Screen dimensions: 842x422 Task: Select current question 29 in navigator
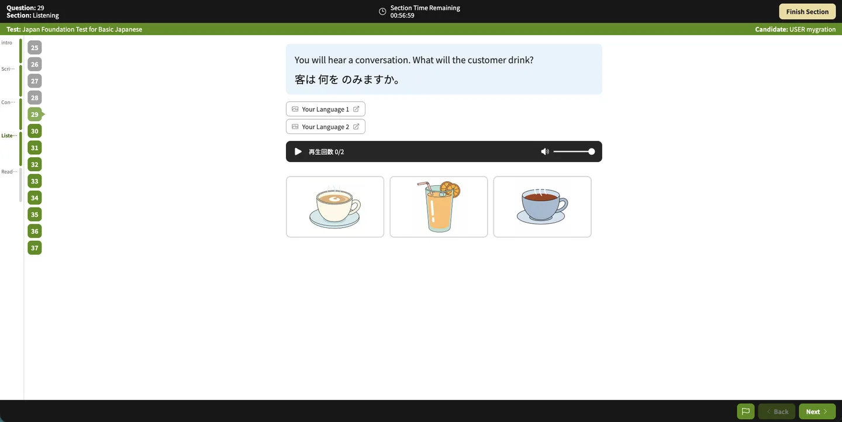point(34,115)
